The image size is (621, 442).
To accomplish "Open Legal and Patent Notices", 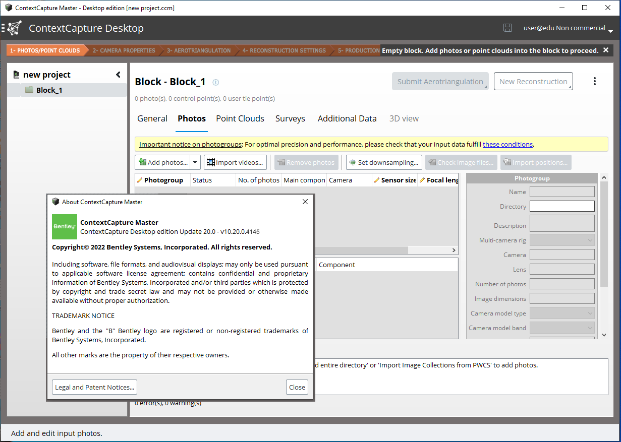I will point(95,387).
